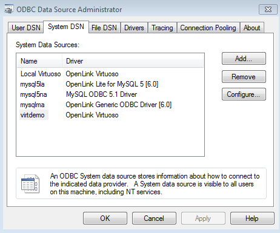Open the Tracing tab
Screen dimensions: 280x233
point(162,28)
